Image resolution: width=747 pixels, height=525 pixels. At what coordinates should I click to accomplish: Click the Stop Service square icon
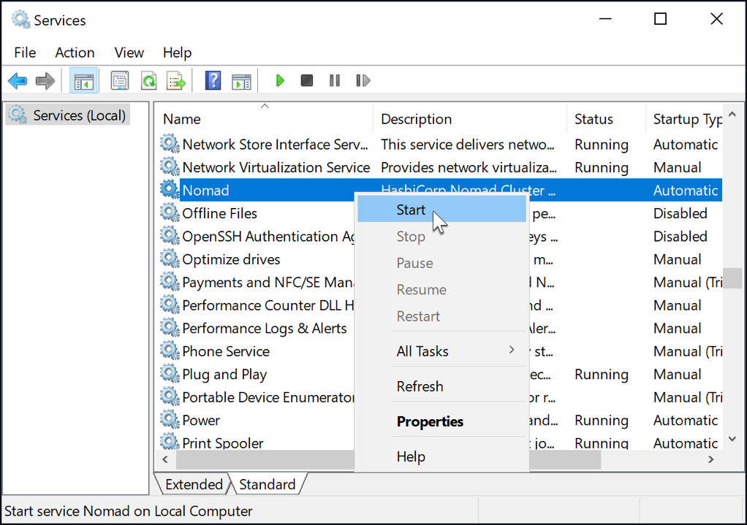tap(307, 80)
